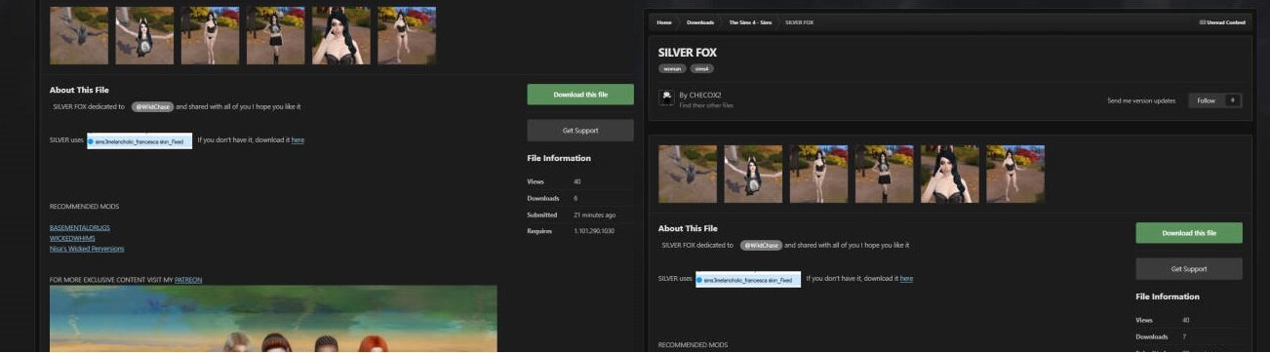1270x353 pixels.
Task: Click Download this file on the left page
Action: pyautogui.click(x=580, y=95)
